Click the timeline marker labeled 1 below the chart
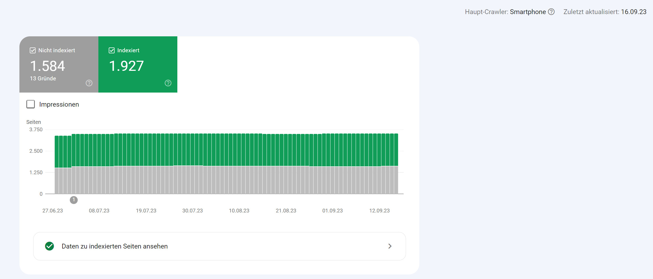 point(74,200)
